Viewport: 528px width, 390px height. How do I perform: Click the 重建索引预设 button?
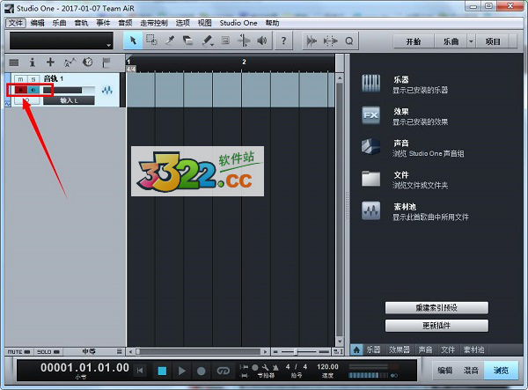(437, 307)
